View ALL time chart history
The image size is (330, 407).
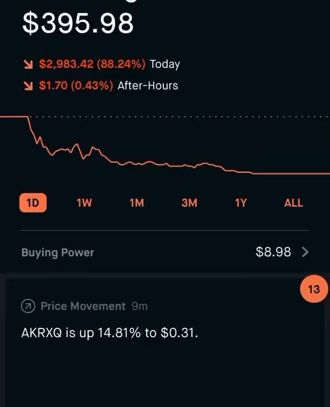[x=293, y=203]
